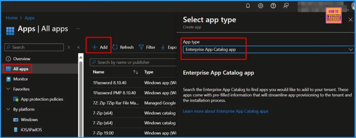356x138 pixels.
Task: Collapse the By platform section
Action: point(8,109)
